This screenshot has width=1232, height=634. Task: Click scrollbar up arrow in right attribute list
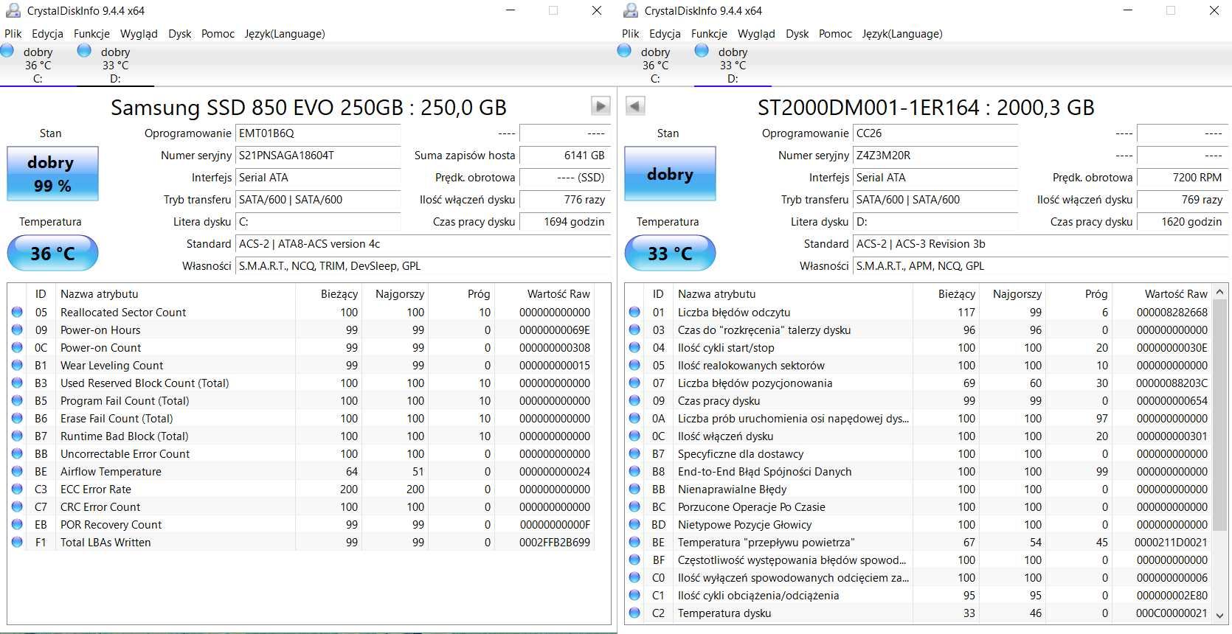(1220, 292)
